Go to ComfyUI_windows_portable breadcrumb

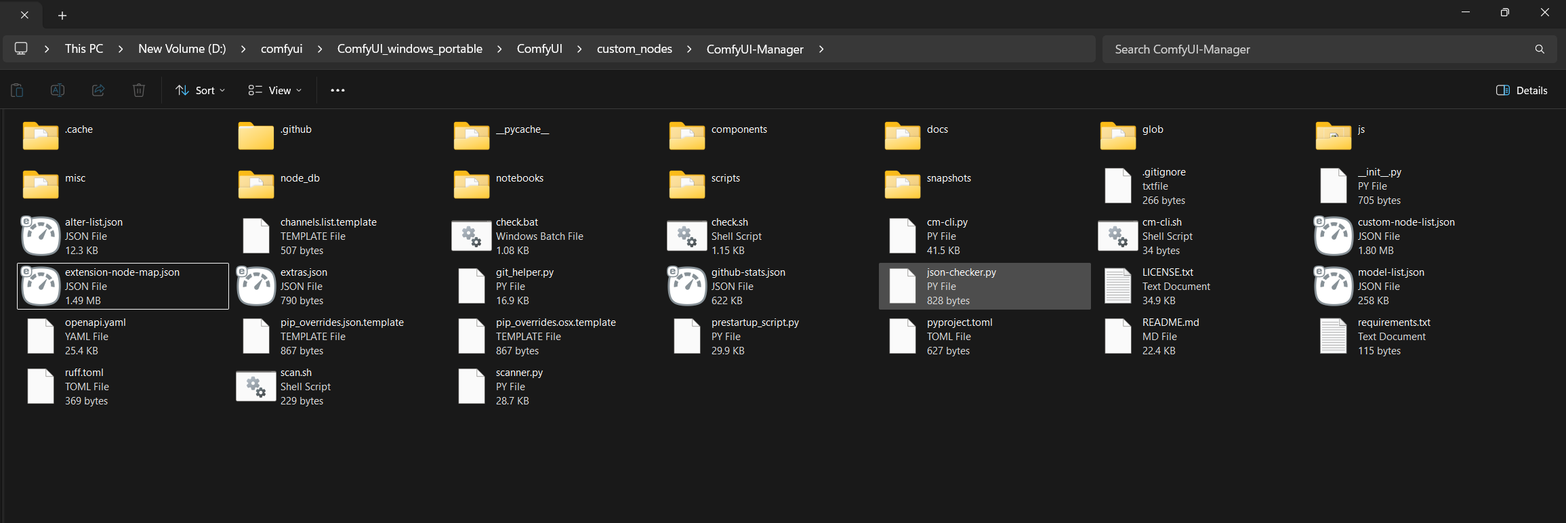[409, 49]
